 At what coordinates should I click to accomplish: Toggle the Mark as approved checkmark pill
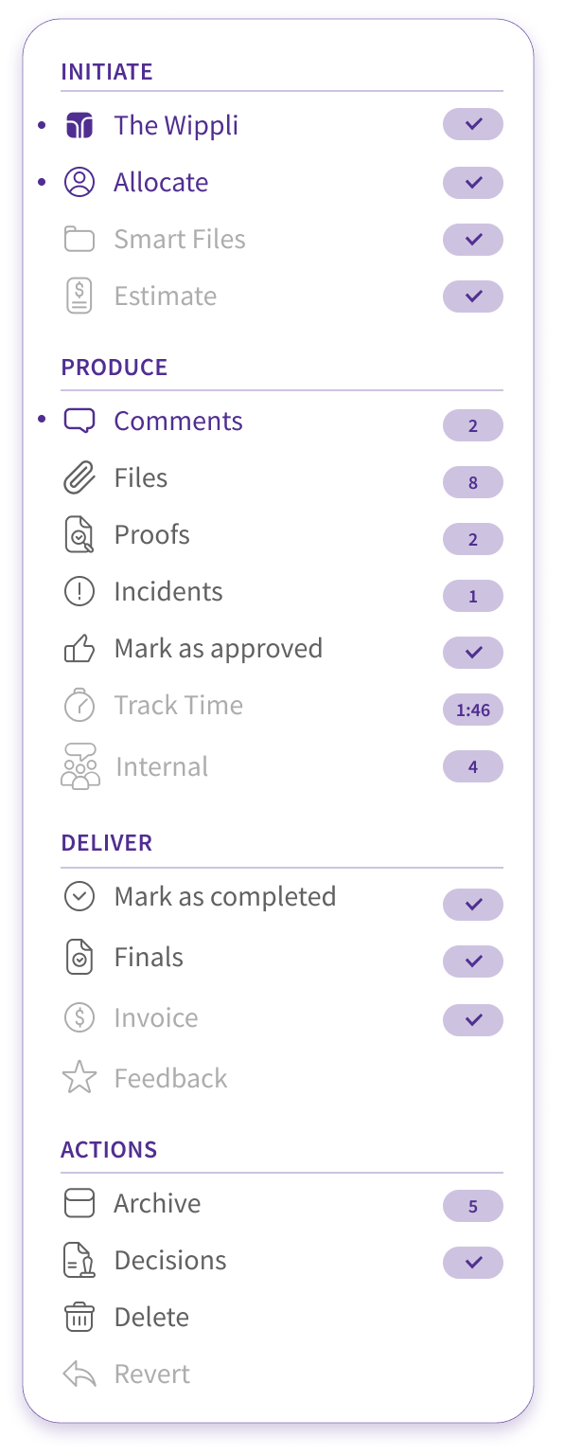point(473,653)
